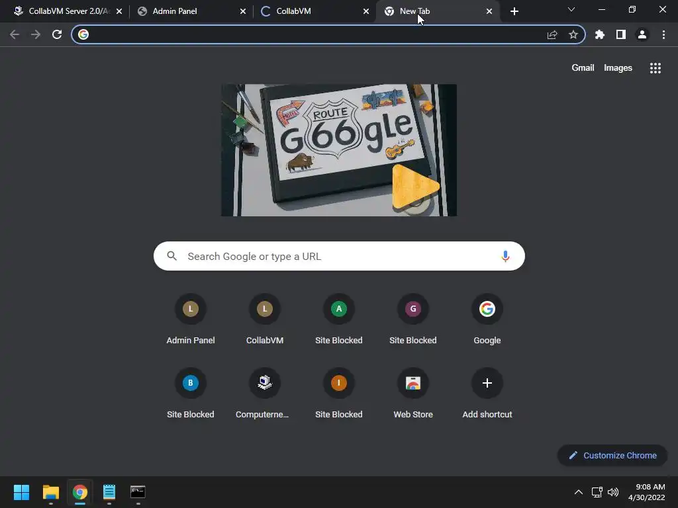Click the Customize Chrome button
Screen dimensions: 678x508
(612, 455)
